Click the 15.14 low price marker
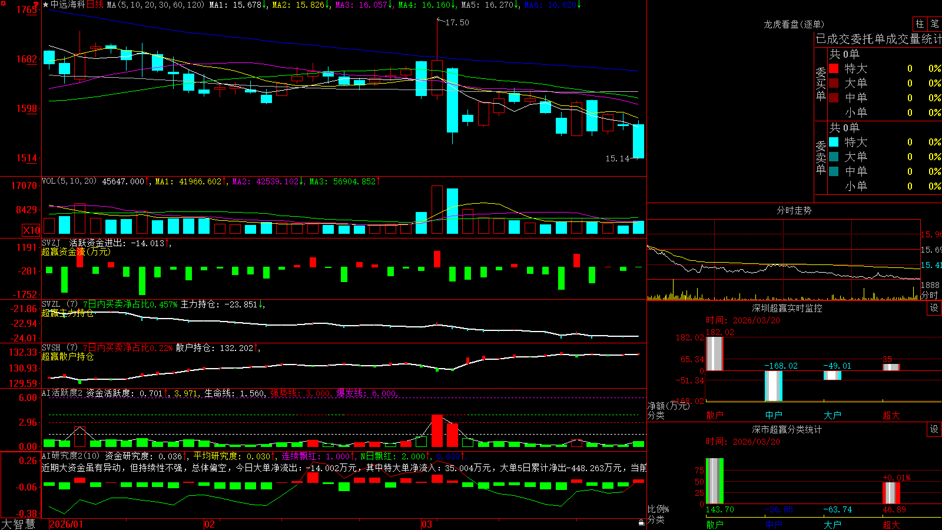This screenshot has height=530, width=942. click(x=617, y=158)
